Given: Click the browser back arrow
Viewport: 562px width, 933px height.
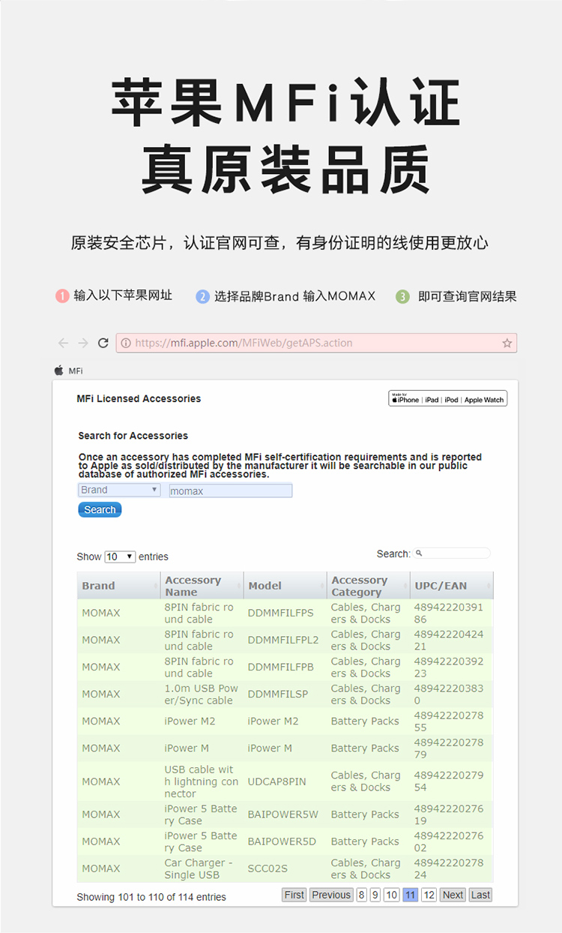Looking at the screenshot, I should point(63,343).
